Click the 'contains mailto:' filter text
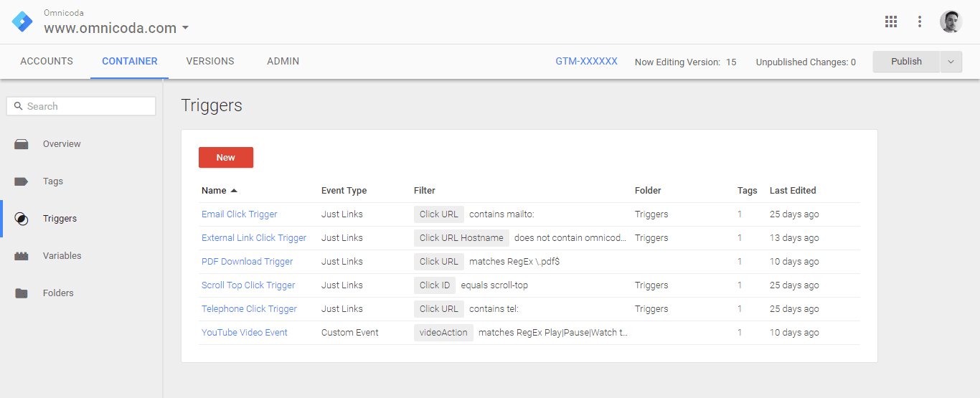 (x=501, y=214)
